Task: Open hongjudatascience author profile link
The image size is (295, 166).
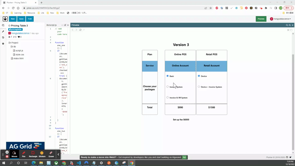Action: (x=20, y=33)
